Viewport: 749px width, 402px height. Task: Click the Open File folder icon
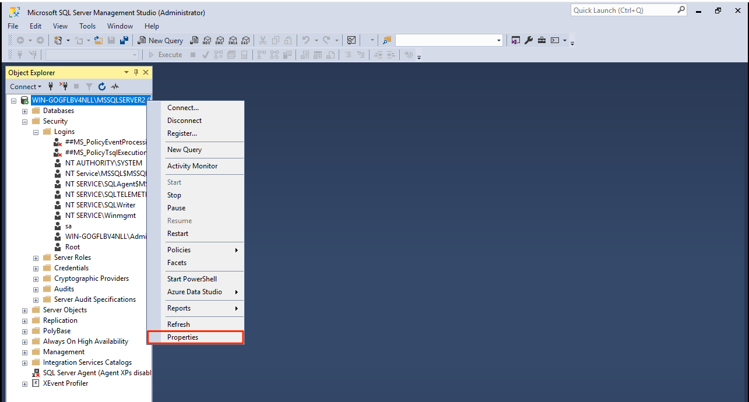(99, 40)
